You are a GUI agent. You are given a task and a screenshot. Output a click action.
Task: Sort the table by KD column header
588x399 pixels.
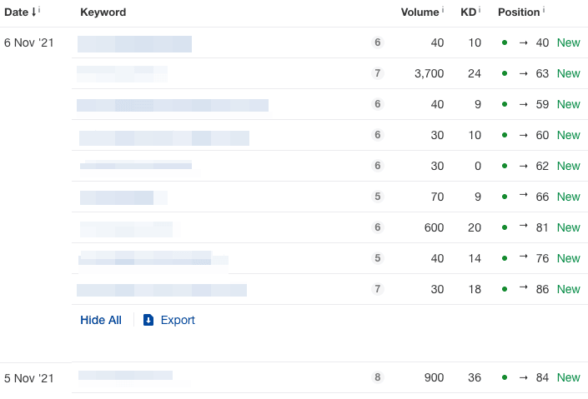tap(468, 12)
